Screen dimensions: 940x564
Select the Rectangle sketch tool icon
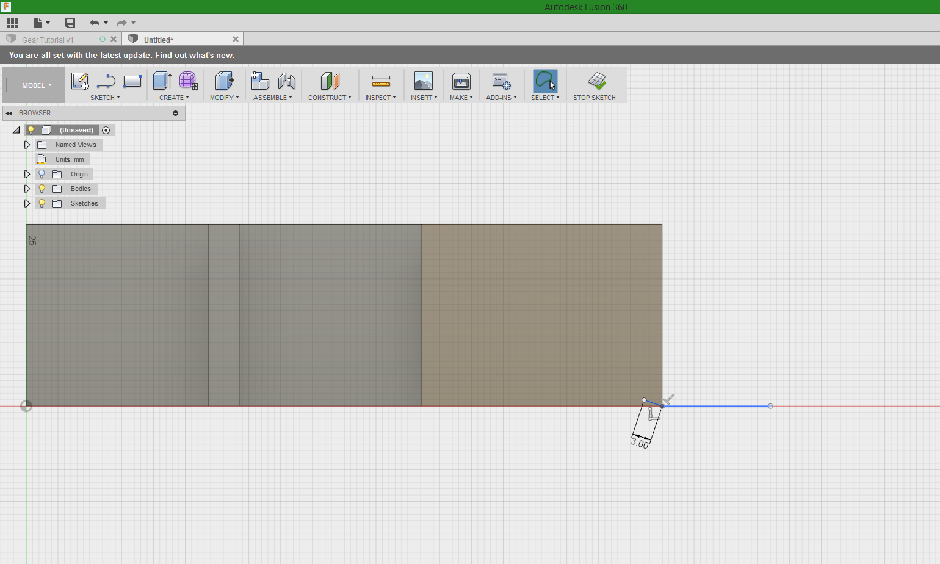(x=132, y=81)
